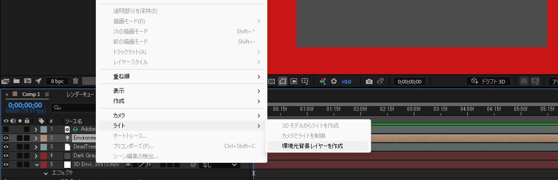The height and width of the screenshot is (180, 558).
Task: Open the 作成 submenu
Action: click(181, 101)
